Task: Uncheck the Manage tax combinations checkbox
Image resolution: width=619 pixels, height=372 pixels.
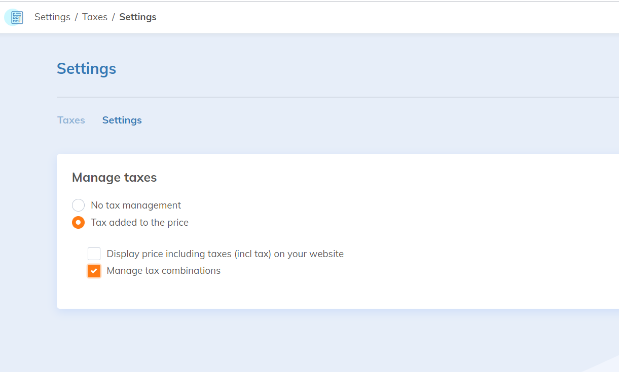Action: 94,271
